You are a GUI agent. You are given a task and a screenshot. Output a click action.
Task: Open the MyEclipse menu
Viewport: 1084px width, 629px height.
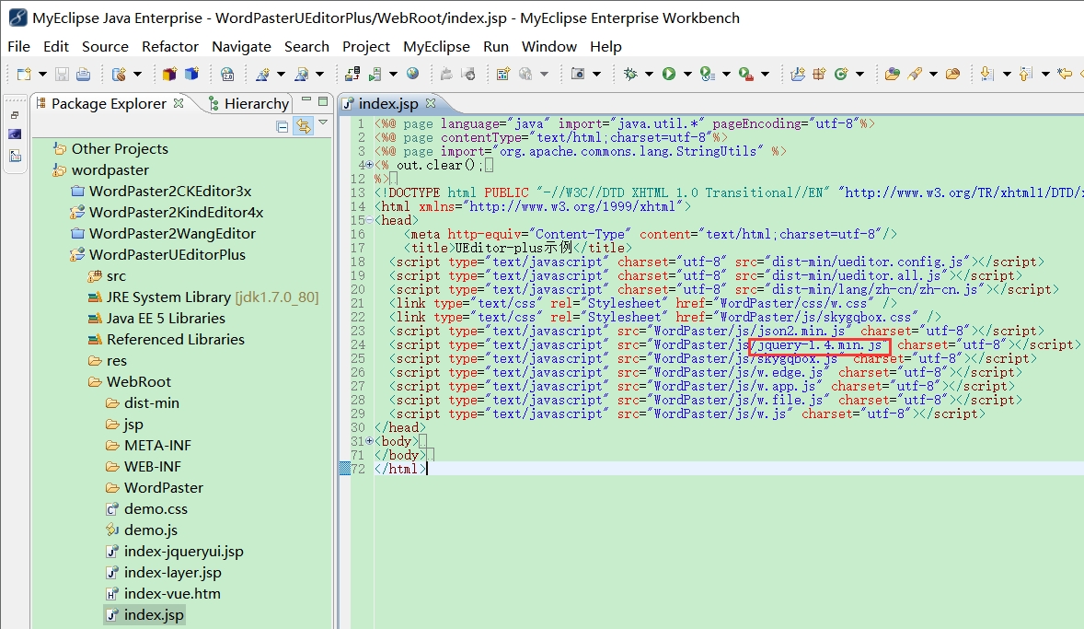pos(436,46)
